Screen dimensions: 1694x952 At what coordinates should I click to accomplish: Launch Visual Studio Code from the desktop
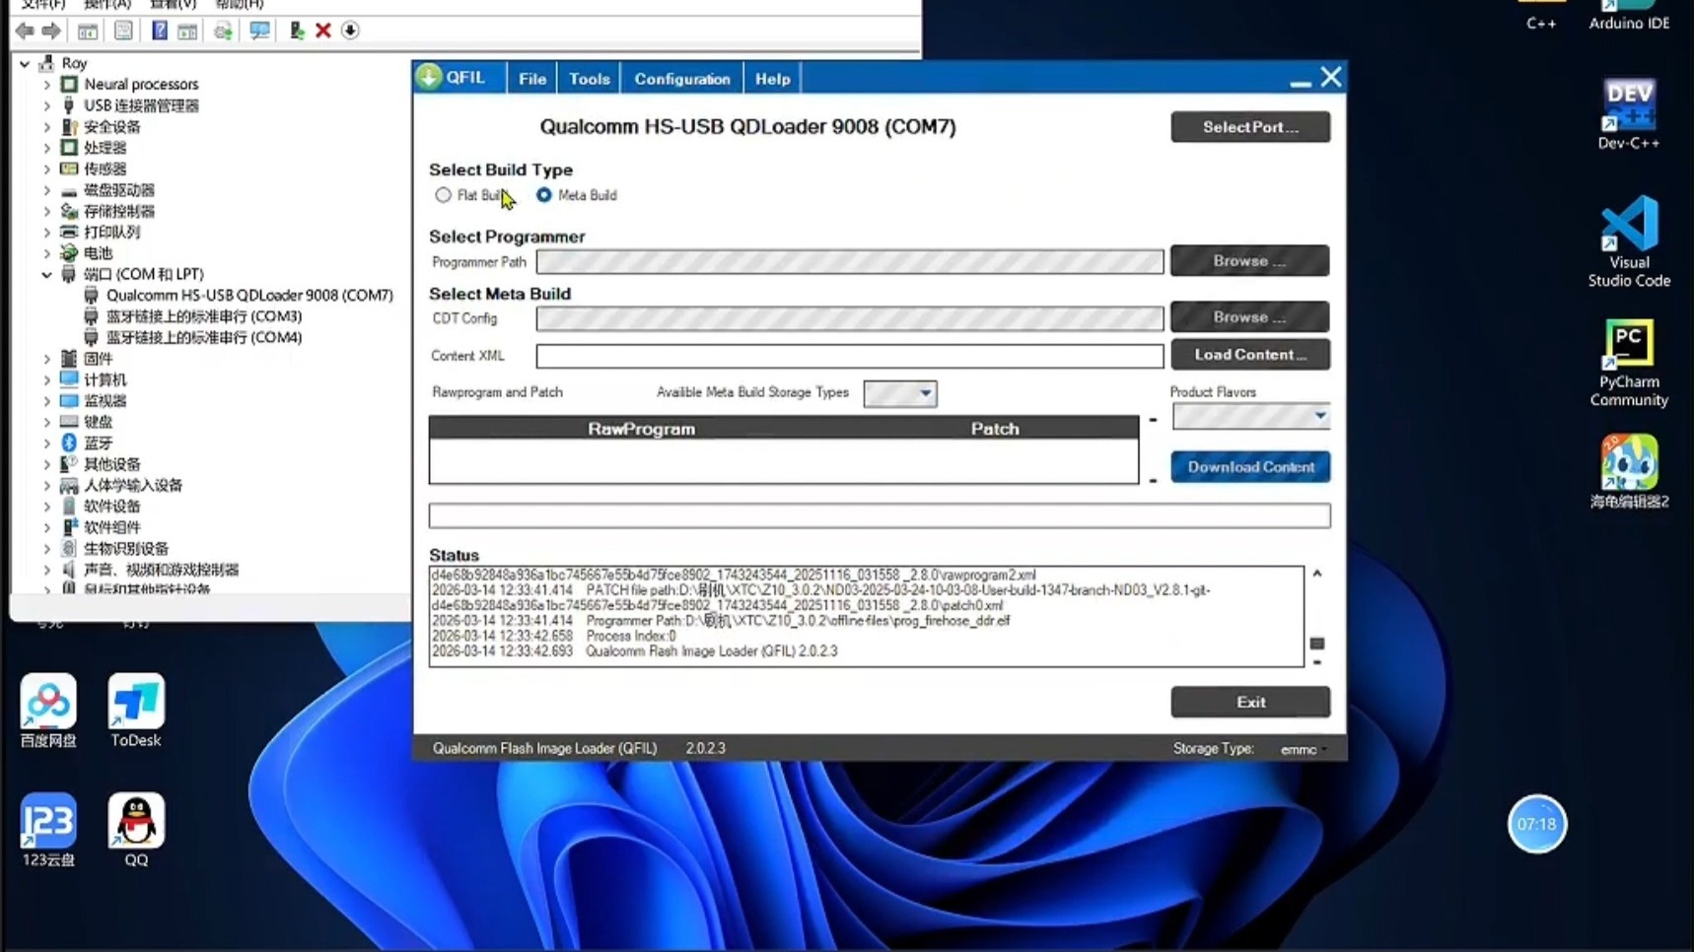[1629, 241]
